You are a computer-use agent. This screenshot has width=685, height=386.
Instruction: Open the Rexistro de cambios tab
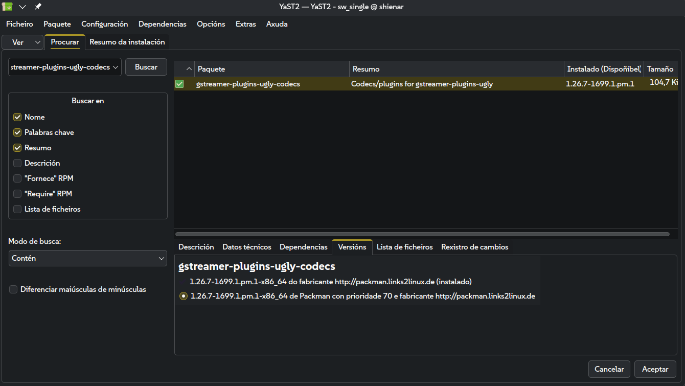click(474, 247)
